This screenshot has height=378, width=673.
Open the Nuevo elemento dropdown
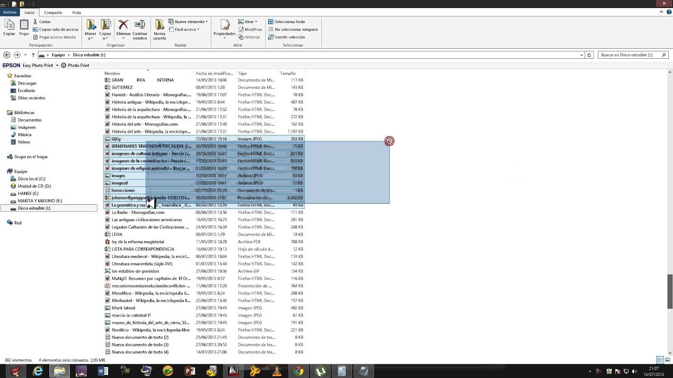coord(188,22)
